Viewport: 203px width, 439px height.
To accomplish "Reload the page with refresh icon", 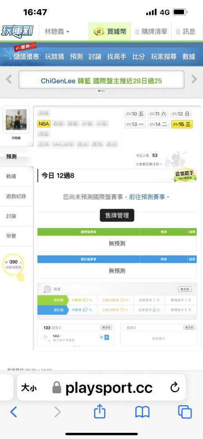I will tap(175, 388).
